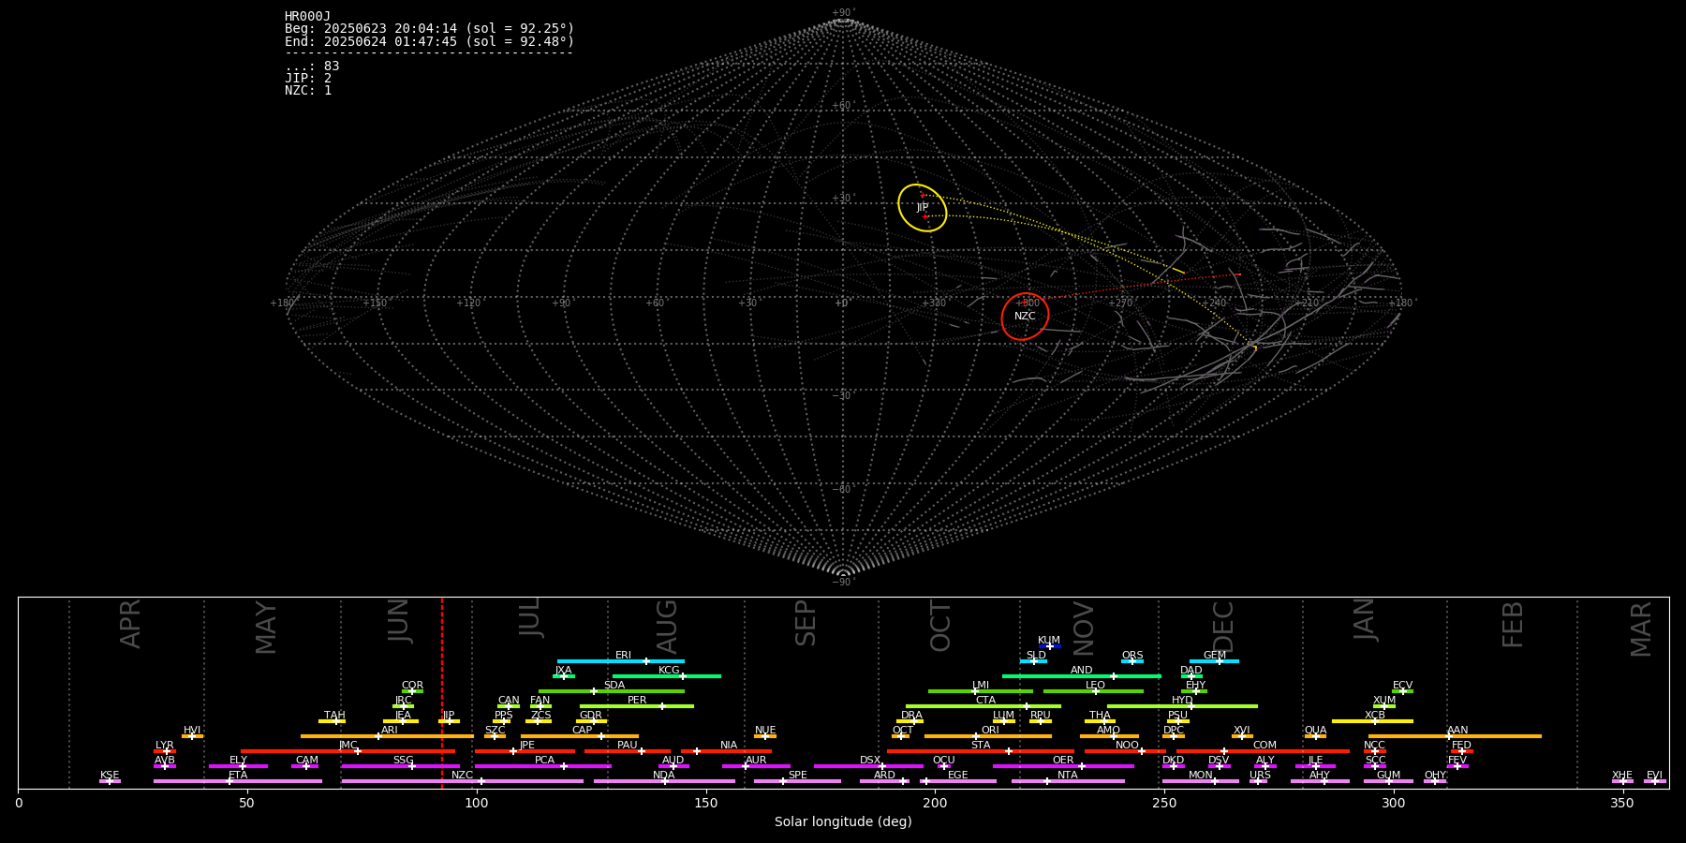The image size is (1686, 843).
Task: Click the PCA purple shower bar
Action: click(x=543, y=766)
